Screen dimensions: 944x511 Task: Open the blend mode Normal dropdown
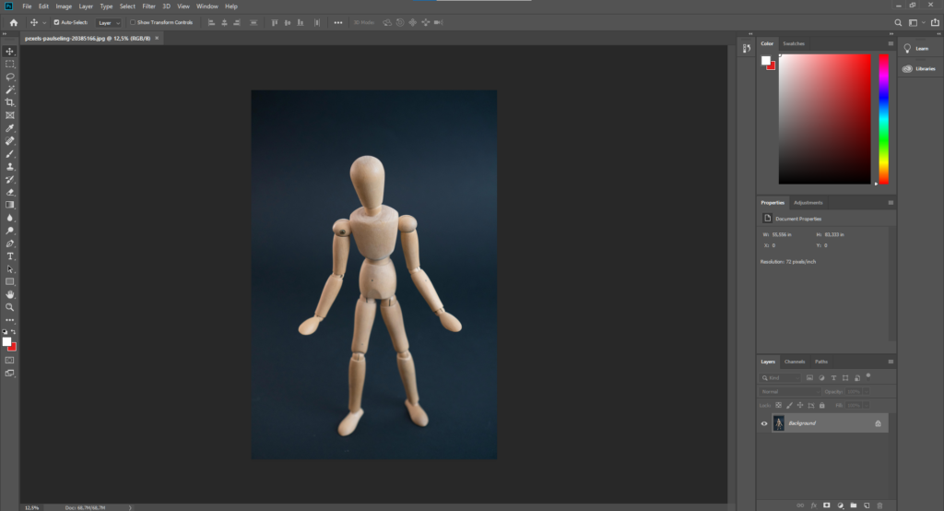click(x=789, y=392)
